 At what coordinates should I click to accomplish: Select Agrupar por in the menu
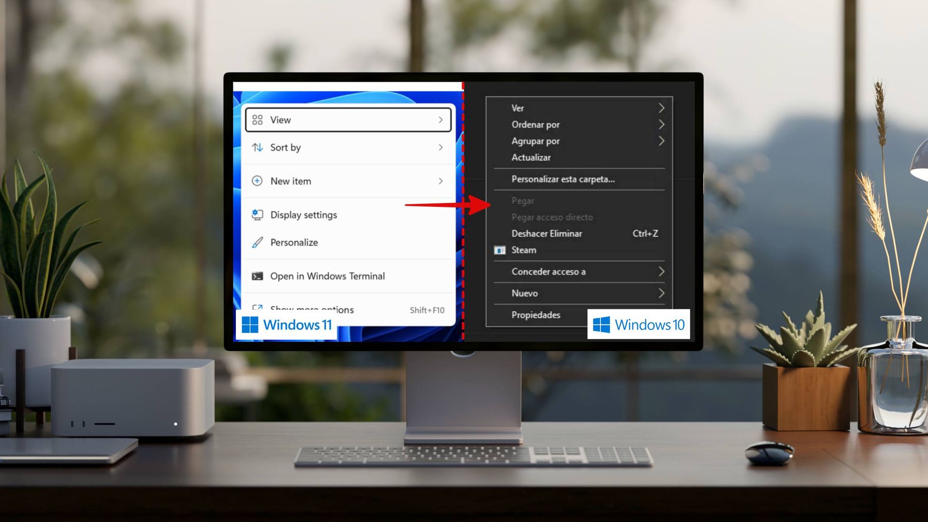[535, 141]
